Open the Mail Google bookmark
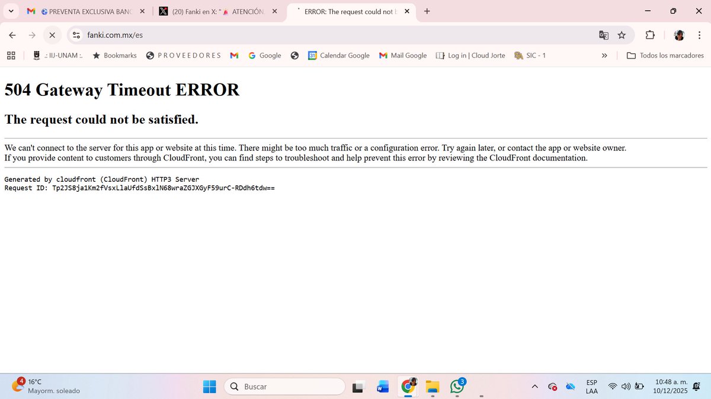Viewport: 711px width, 399px height. click(x=403, y=56)
